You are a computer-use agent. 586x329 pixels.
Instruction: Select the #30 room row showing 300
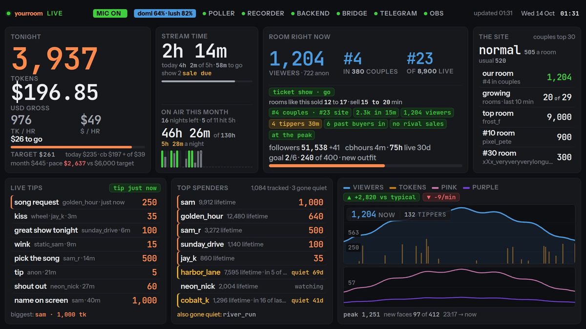pos(527,157)
